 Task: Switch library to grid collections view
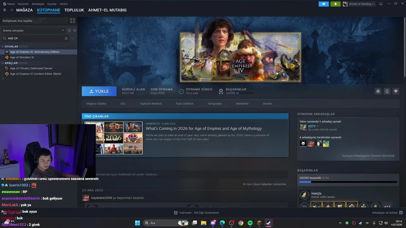73,21
